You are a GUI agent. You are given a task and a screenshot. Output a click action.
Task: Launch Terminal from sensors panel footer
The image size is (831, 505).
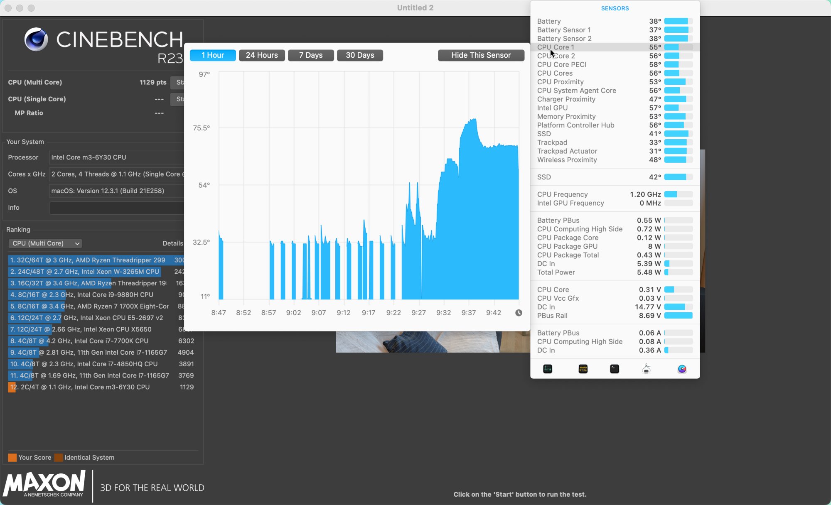coord(615,369)
